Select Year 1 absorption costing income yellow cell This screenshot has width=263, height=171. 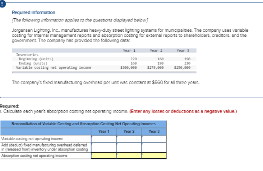pyautogui.click(x=104, y=156)
